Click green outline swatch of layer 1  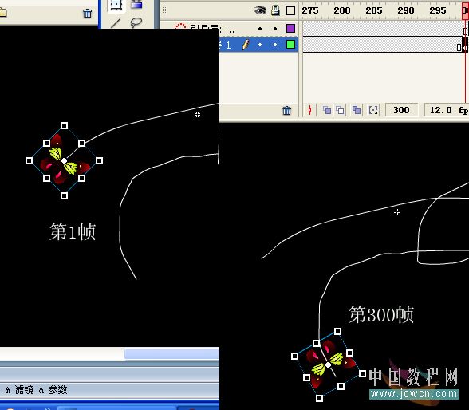[290, 45]
